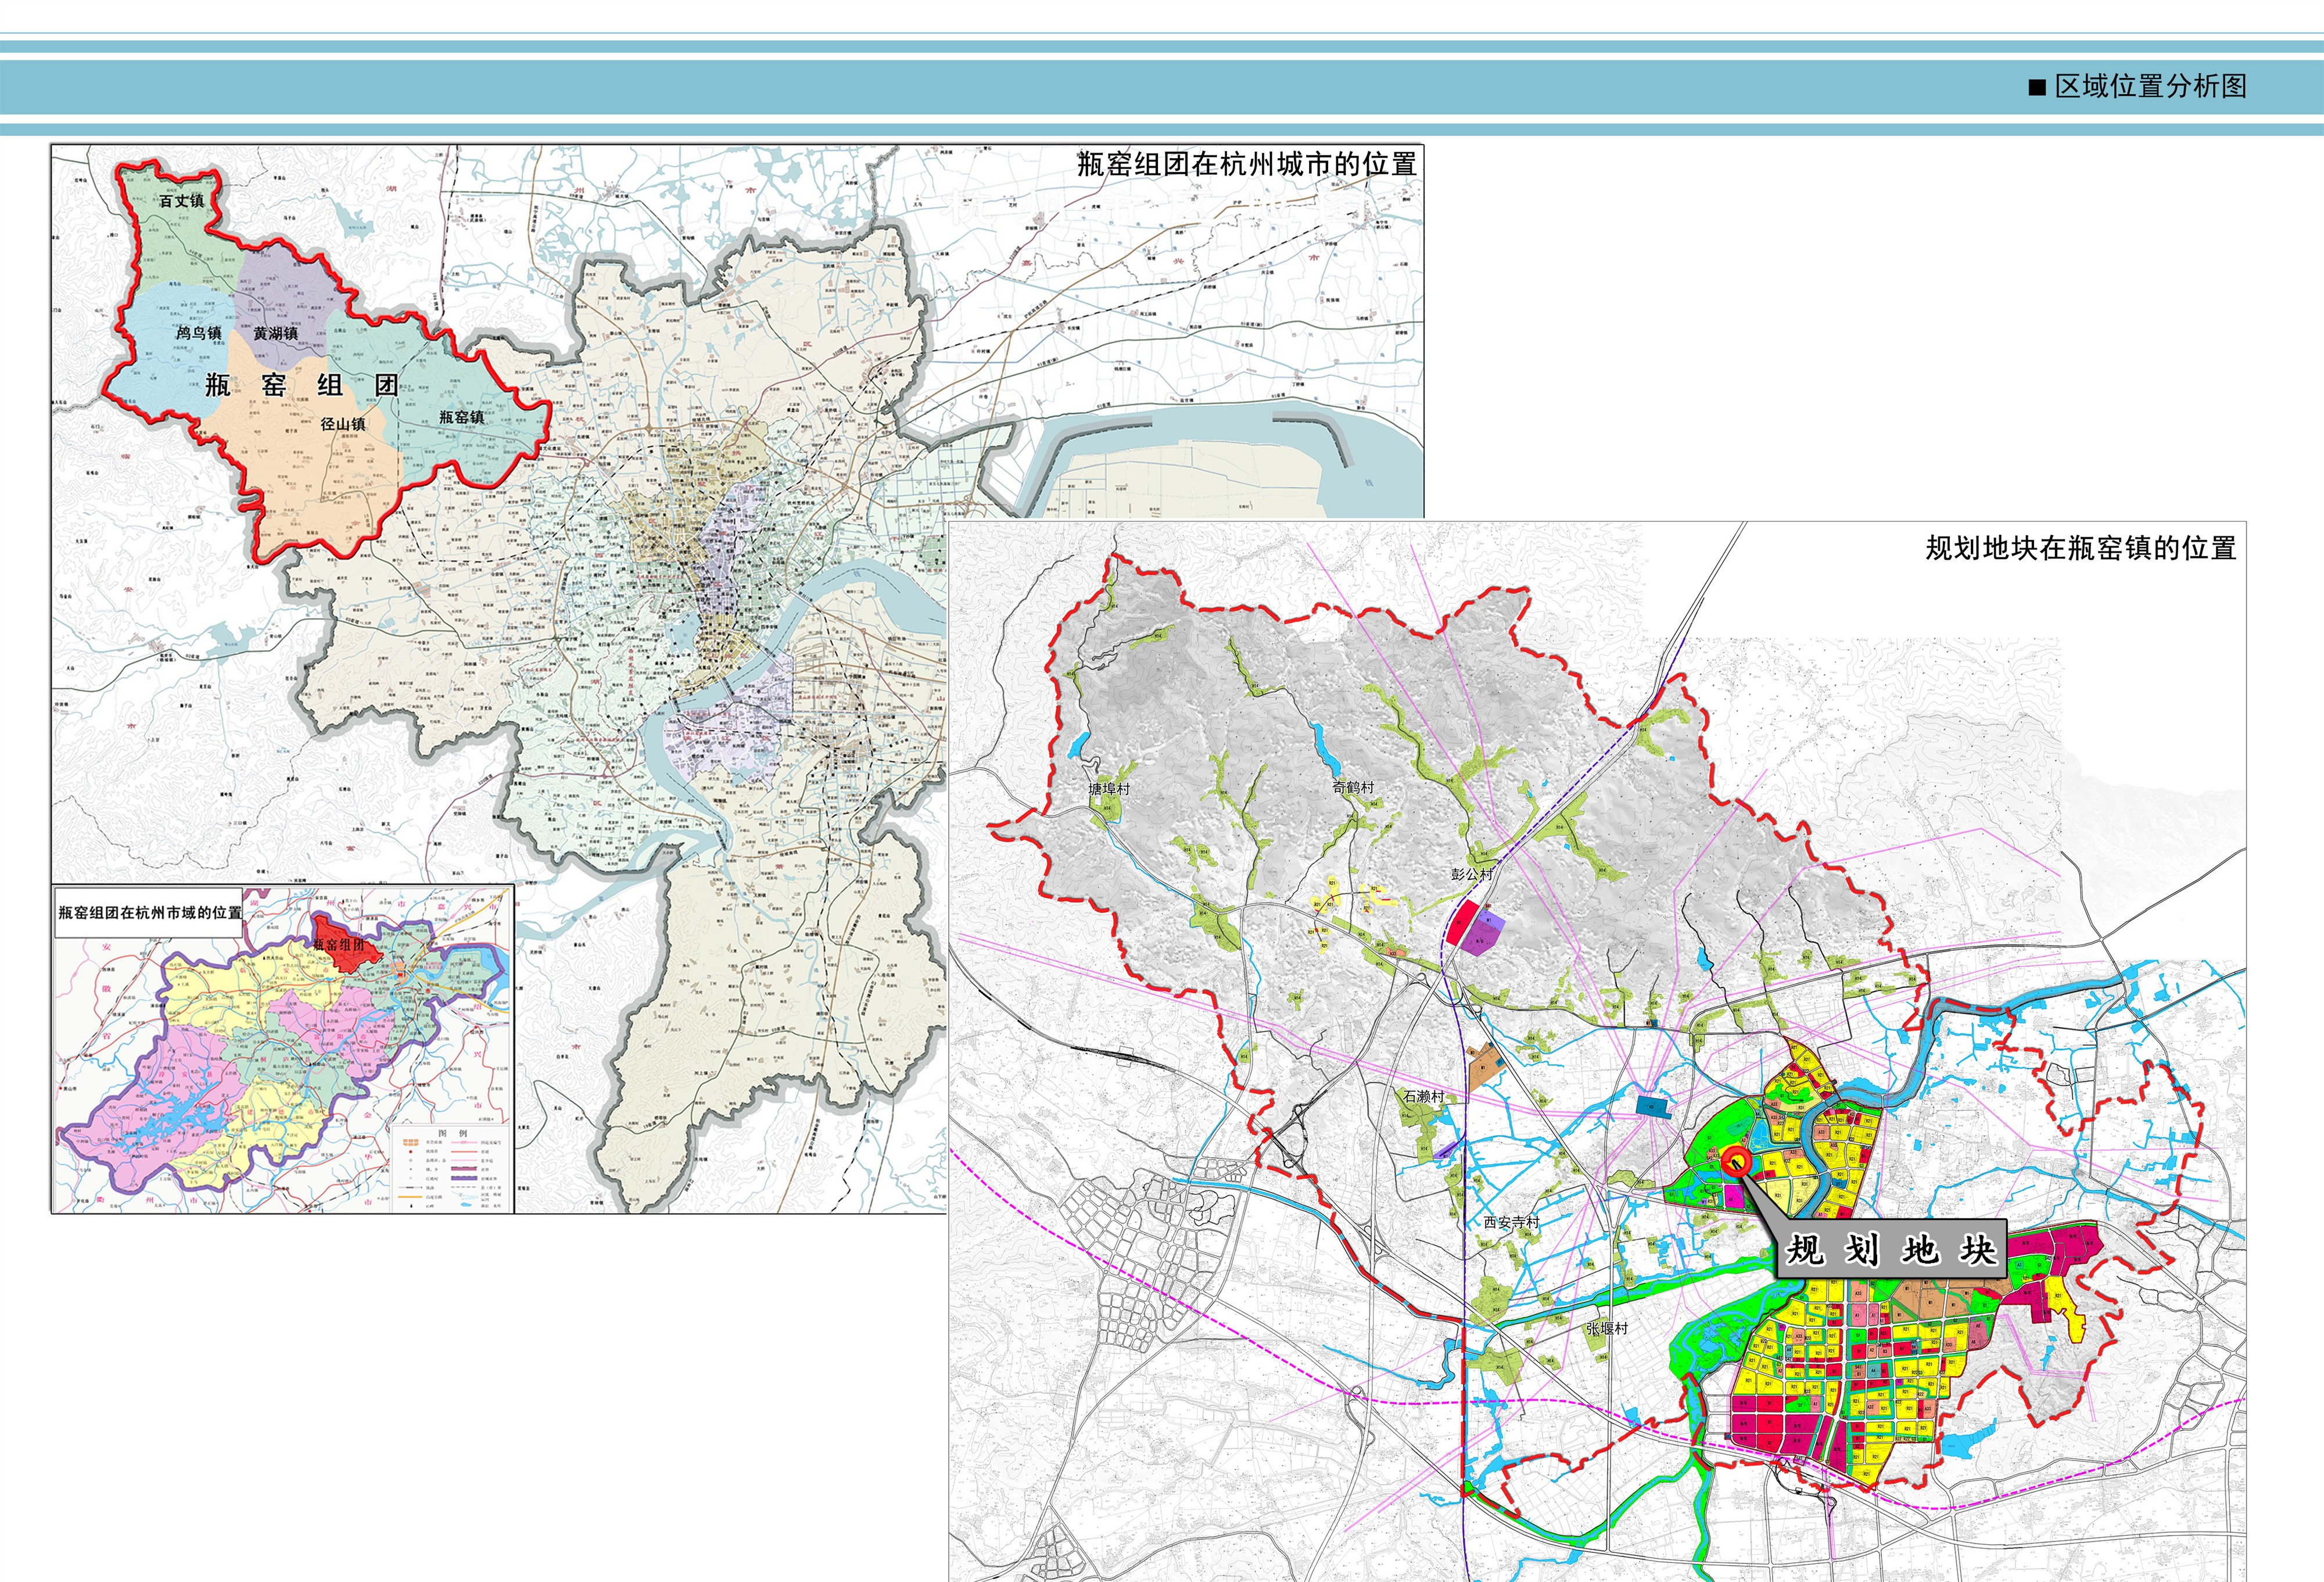Click the 西安寺村 village label
Screen dimensions: 2324x1582
[1511, 1222]
